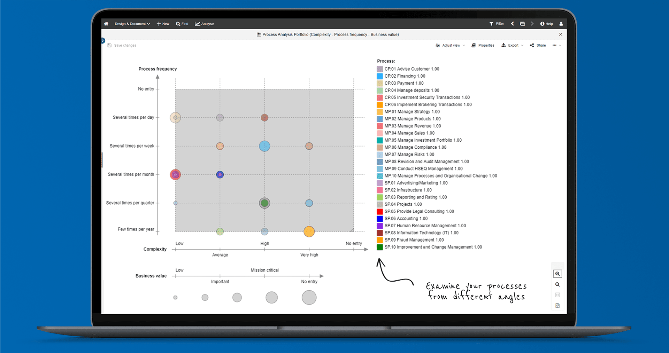The image size is (669, 353).
Task: Click the back navigation arrow
Action: [x=512, y=24]
